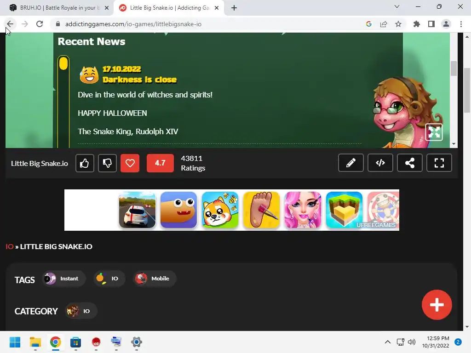Click the Google icon in address bar
Viewport: 471px width, 353px height.
369,24
